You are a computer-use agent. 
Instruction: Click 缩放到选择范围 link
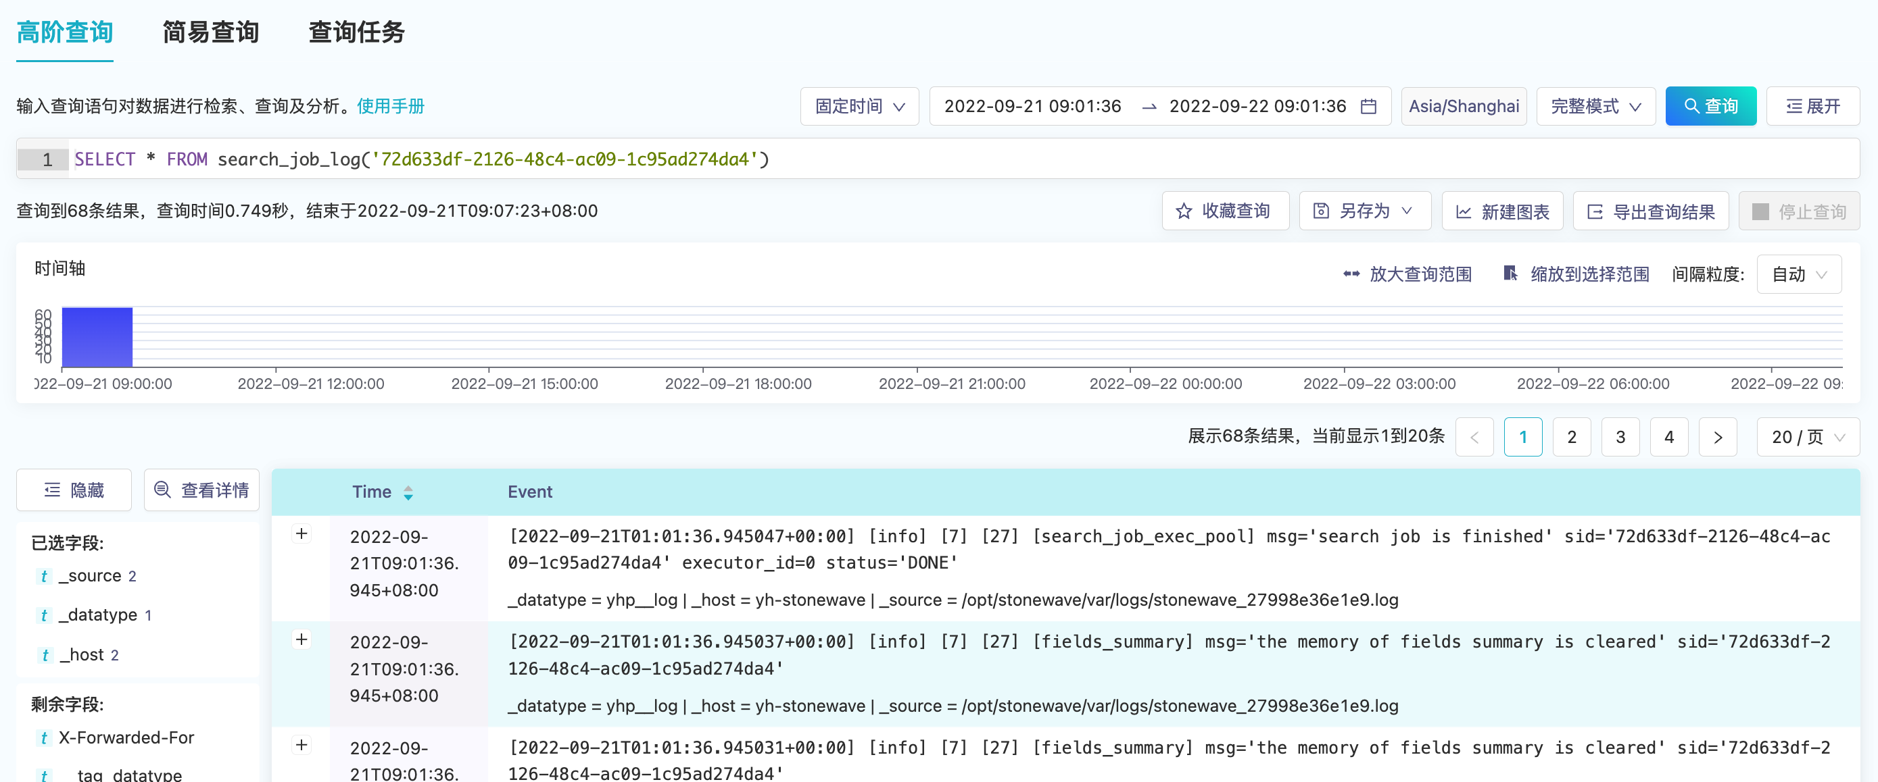1576,273
